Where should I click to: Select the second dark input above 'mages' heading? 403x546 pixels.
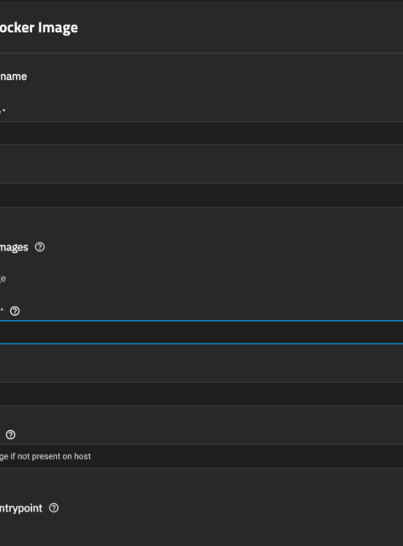[201, 195]
